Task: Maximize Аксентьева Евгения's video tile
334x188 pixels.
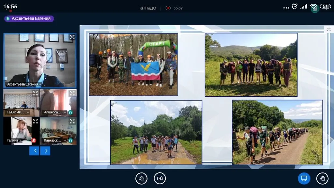Action: click(72, 37)
